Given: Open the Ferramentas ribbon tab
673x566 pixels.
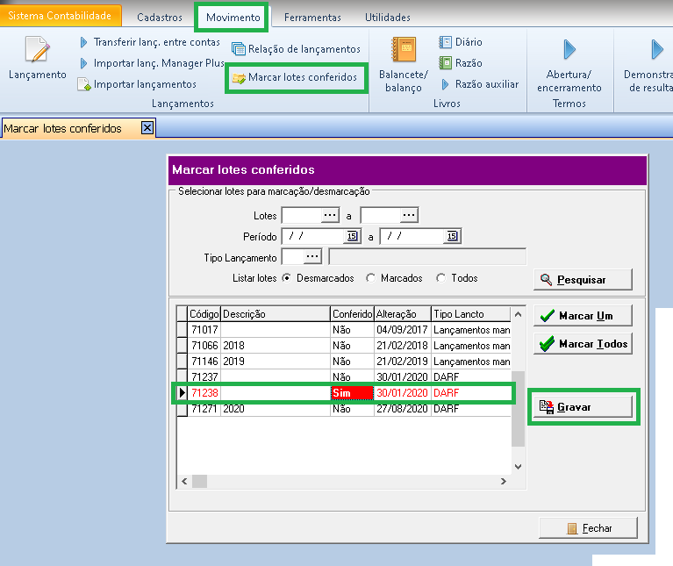Looking at the screenshot, I should [312, 17].
